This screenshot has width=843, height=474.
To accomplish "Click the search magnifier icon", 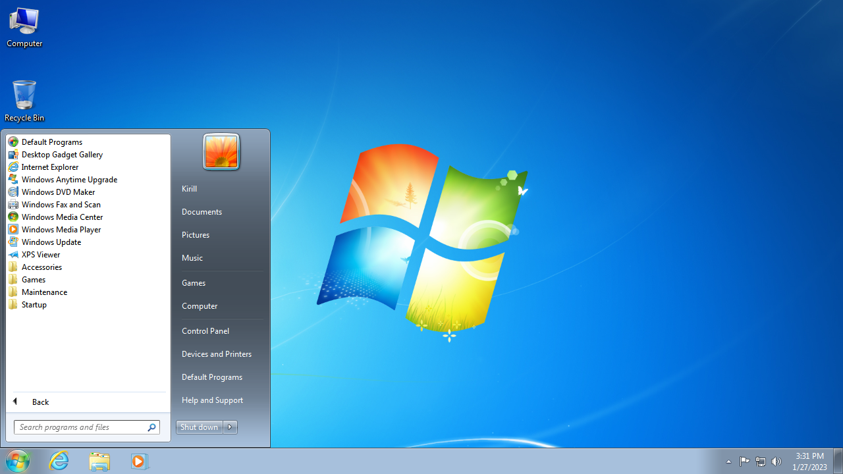I will tap(151, 427).
